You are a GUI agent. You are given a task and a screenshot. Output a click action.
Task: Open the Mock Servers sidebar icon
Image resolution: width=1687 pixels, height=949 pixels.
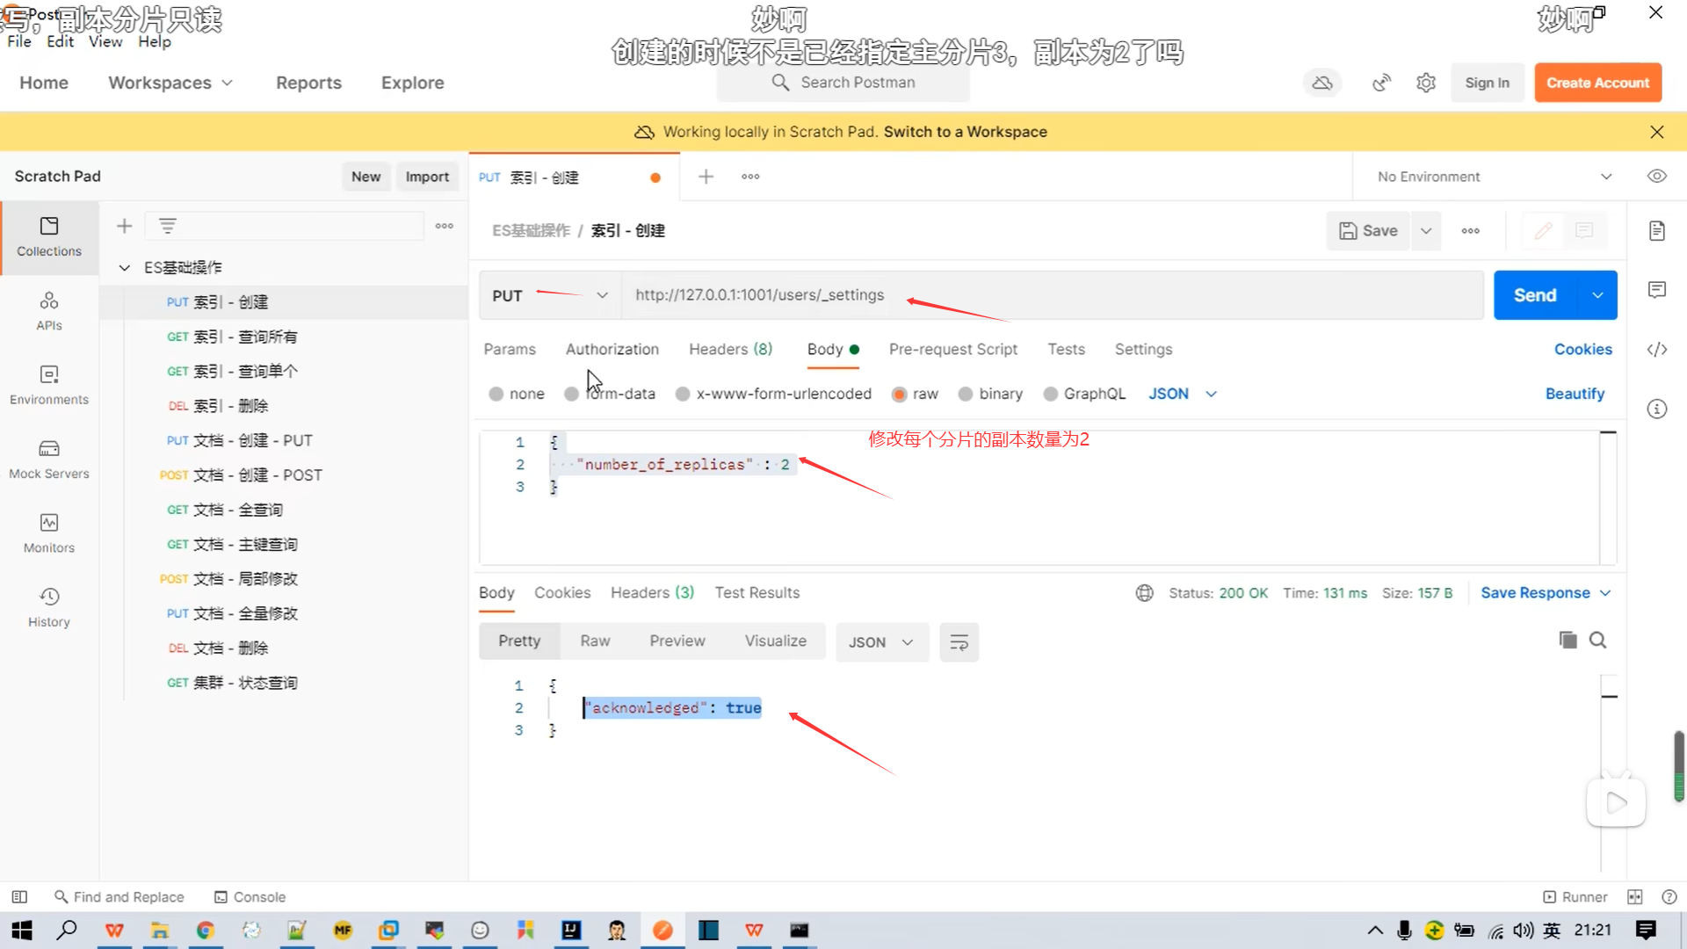(x=49, y=459)
